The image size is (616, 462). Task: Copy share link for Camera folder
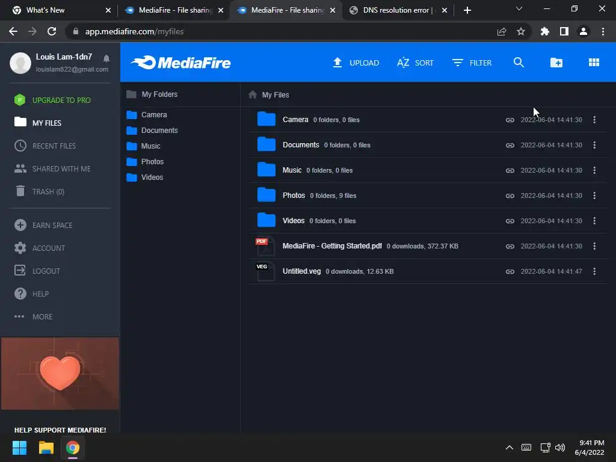tap(510, 120)
